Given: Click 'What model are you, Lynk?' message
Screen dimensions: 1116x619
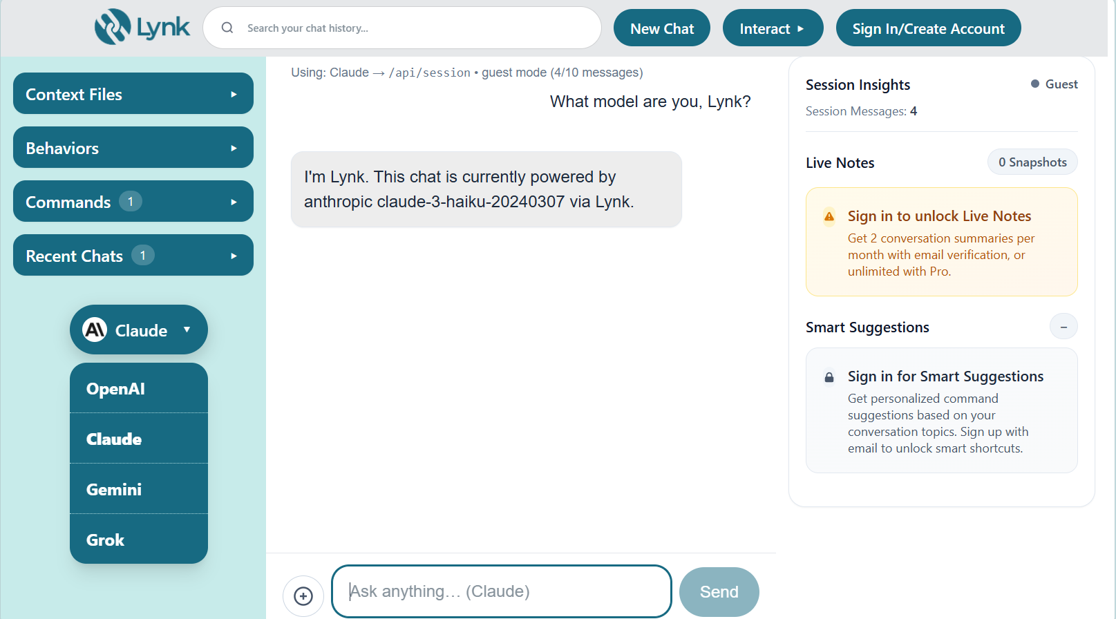Looking at the screenshot, I should click(650, 102).
